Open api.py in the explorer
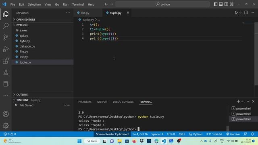The width and height of the screenshot is (258, 145). coord(42,36)
